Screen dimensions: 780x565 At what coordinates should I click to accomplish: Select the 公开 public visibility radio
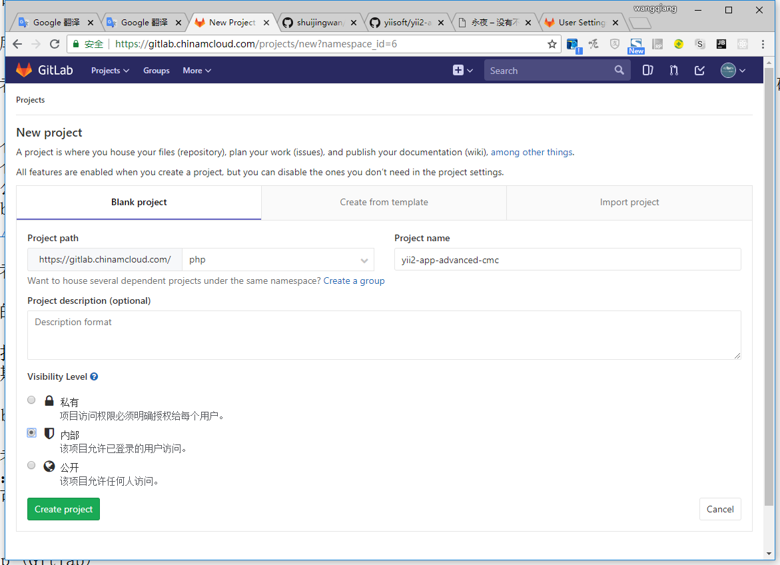pos(31,465)
